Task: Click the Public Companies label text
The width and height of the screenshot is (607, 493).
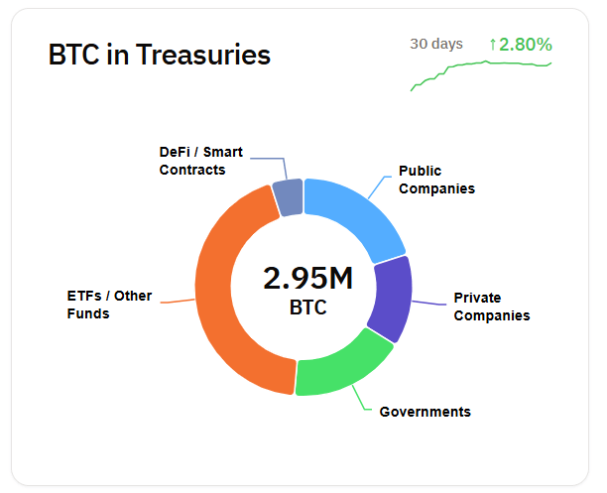Action: (x=436, y=180)
